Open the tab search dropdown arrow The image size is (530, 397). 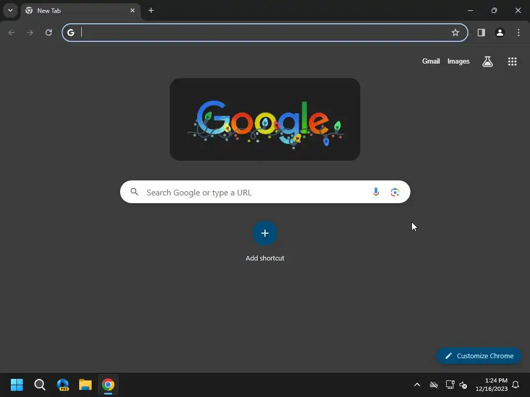(10, 10)
